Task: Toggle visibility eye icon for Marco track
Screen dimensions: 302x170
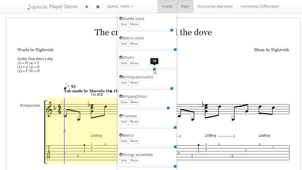Action: (121, 135)
